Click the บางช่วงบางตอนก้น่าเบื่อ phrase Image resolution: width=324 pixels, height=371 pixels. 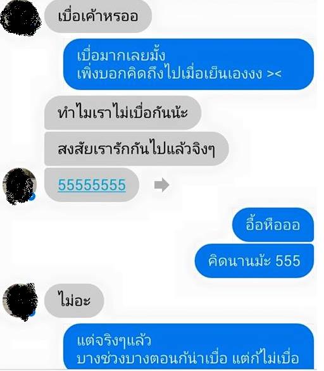tap(152, 359)
